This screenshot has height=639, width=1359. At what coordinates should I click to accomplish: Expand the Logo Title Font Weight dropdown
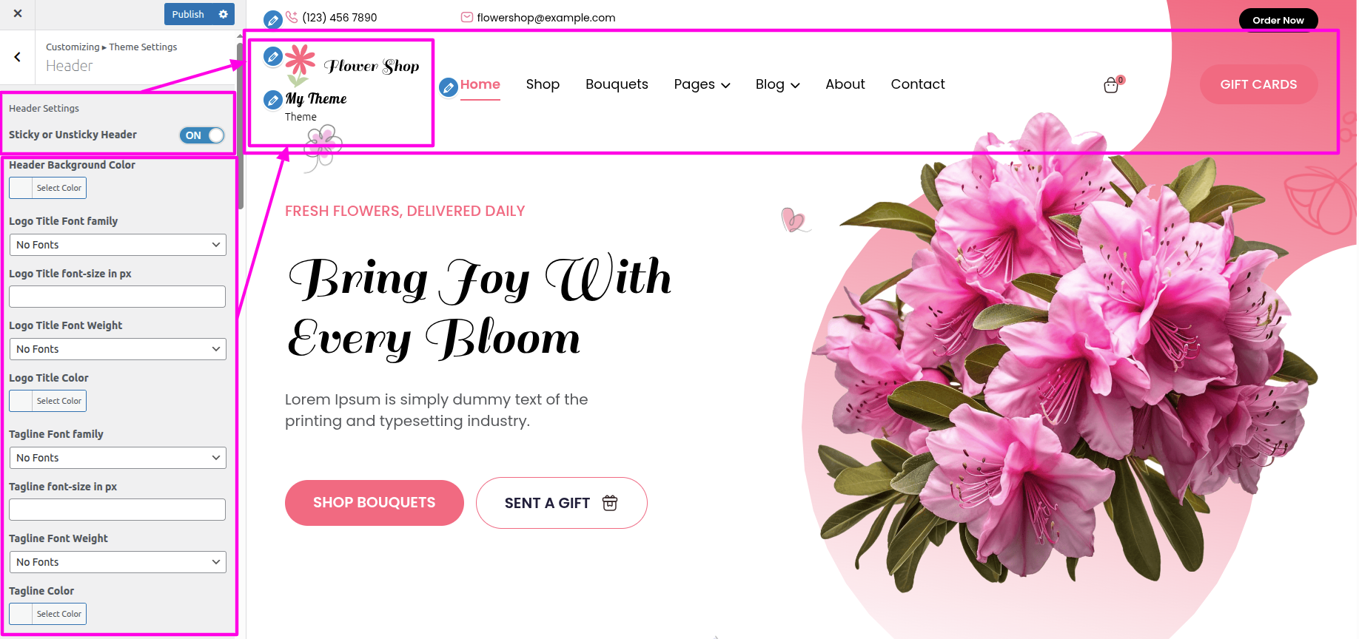118,349
